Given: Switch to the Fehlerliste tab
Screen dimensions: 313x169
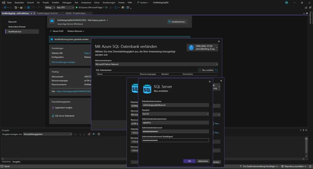Looking at the screenshot, I should tap(6, 161).
